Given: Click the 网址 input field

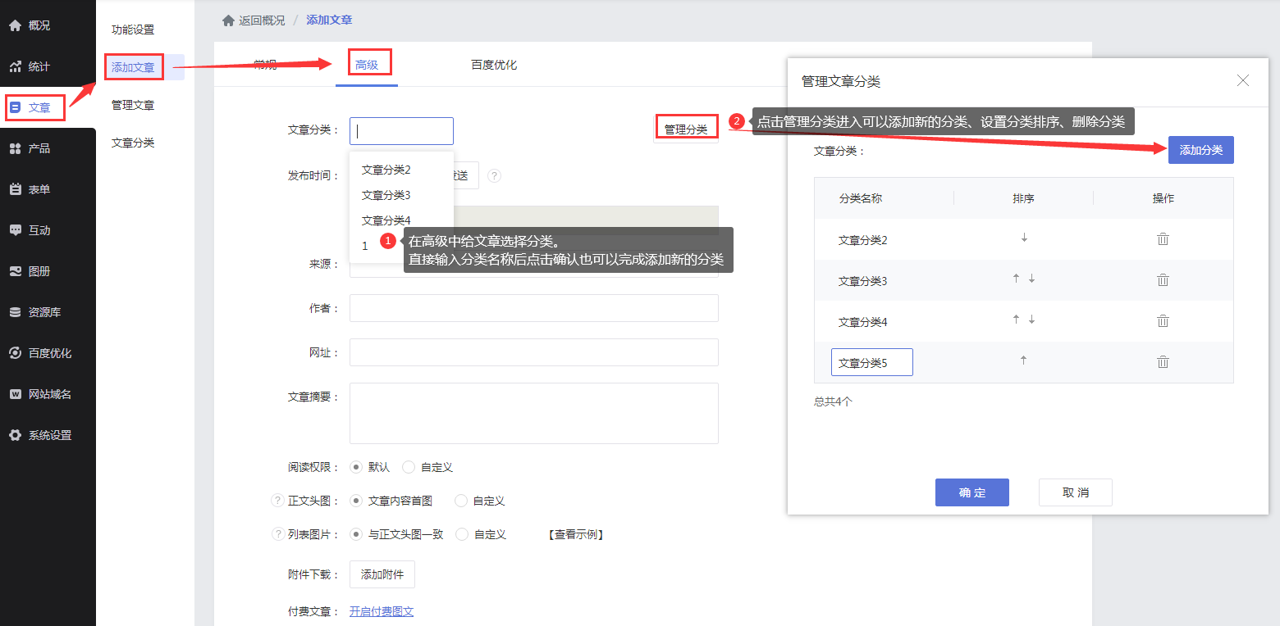Looking at the screenshot, I should (534, 352).
